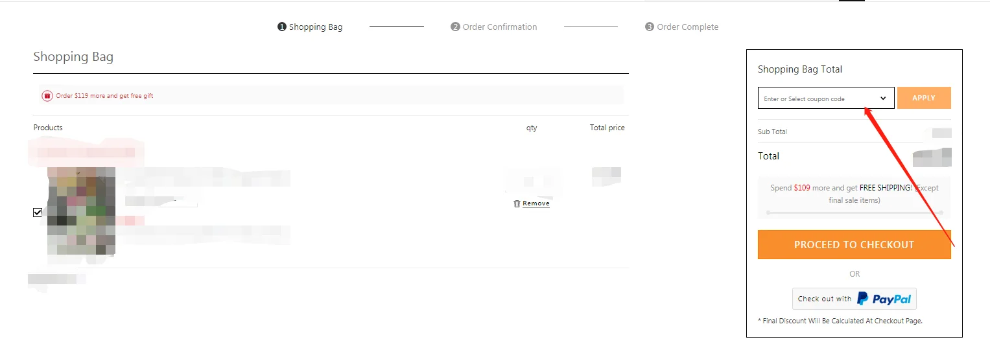
Task: Click the step 2 Order Confirmation circle icon
Action: click(x=455, y=27)
